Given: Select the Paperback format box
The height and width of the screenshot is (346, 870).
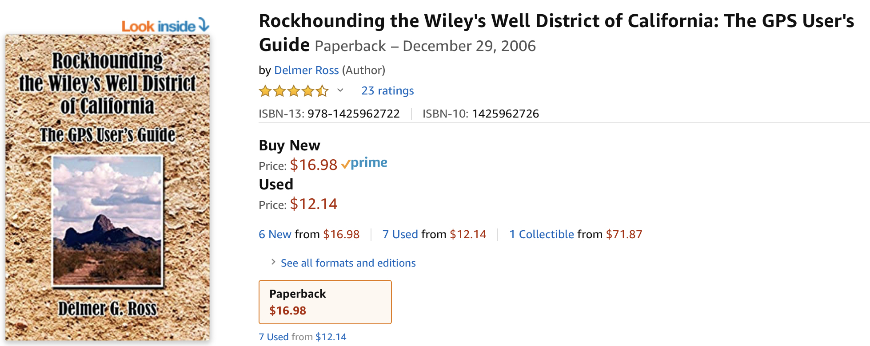Looking at the screenshot, I should (x=325, y=302).
